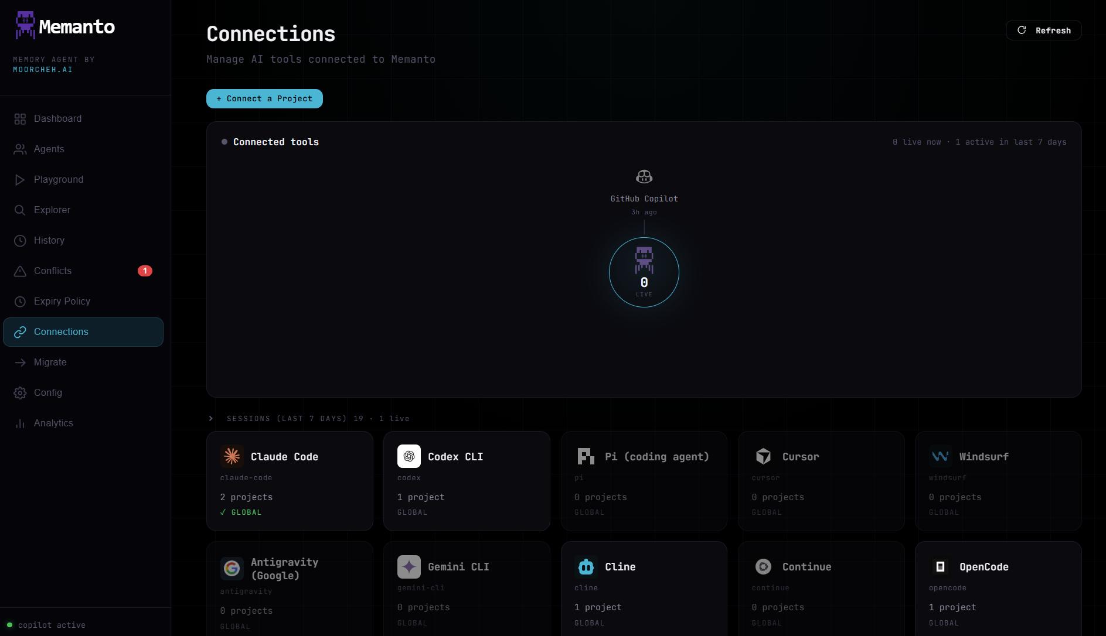Click the central live counter circle
The height and width of the screenshot is (636, 1106).
(644, 272)
